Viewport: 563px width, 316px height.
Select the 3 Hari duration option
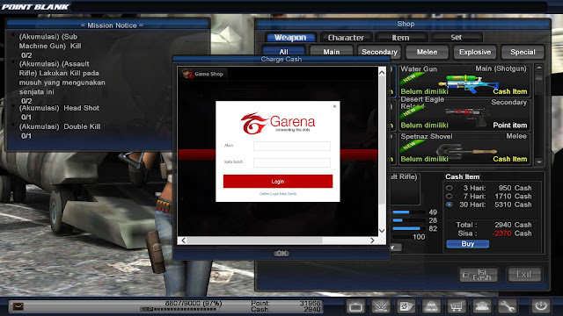pos(450,188)
